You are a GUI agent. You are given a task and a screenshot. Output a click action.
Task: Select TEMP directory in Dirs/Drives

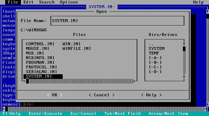click(154, 53)
